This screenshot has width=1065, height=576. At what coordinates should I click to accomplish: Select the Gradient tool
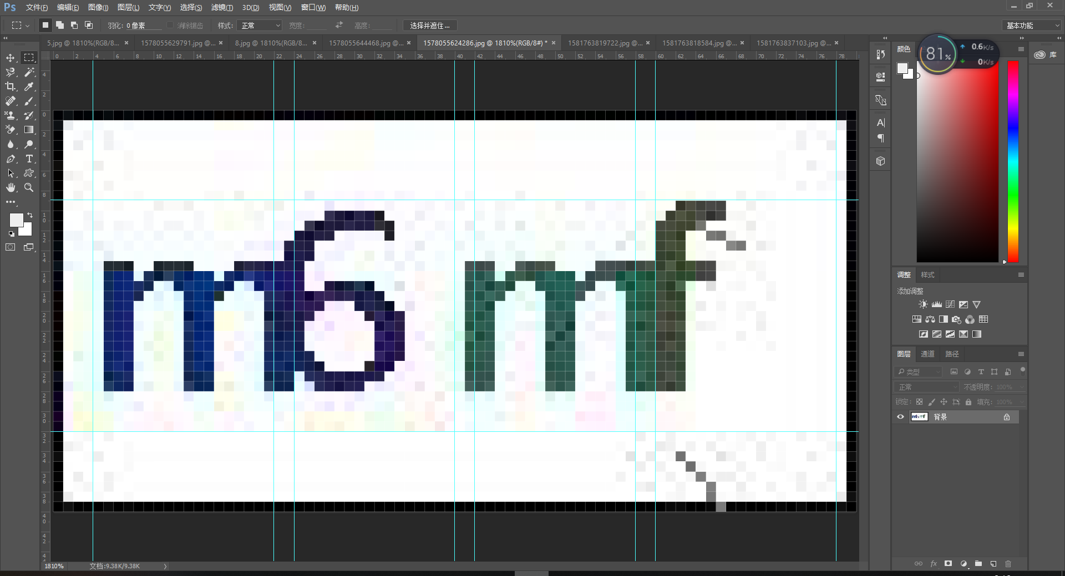click(x=29, y=130)
